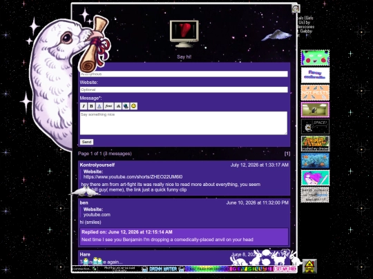The height and width of the screenshot is (279, 373).
Task: Click 'July 12, 2026 at 1:33:17 AM' timestamp
Action: (x=260, y=165)
